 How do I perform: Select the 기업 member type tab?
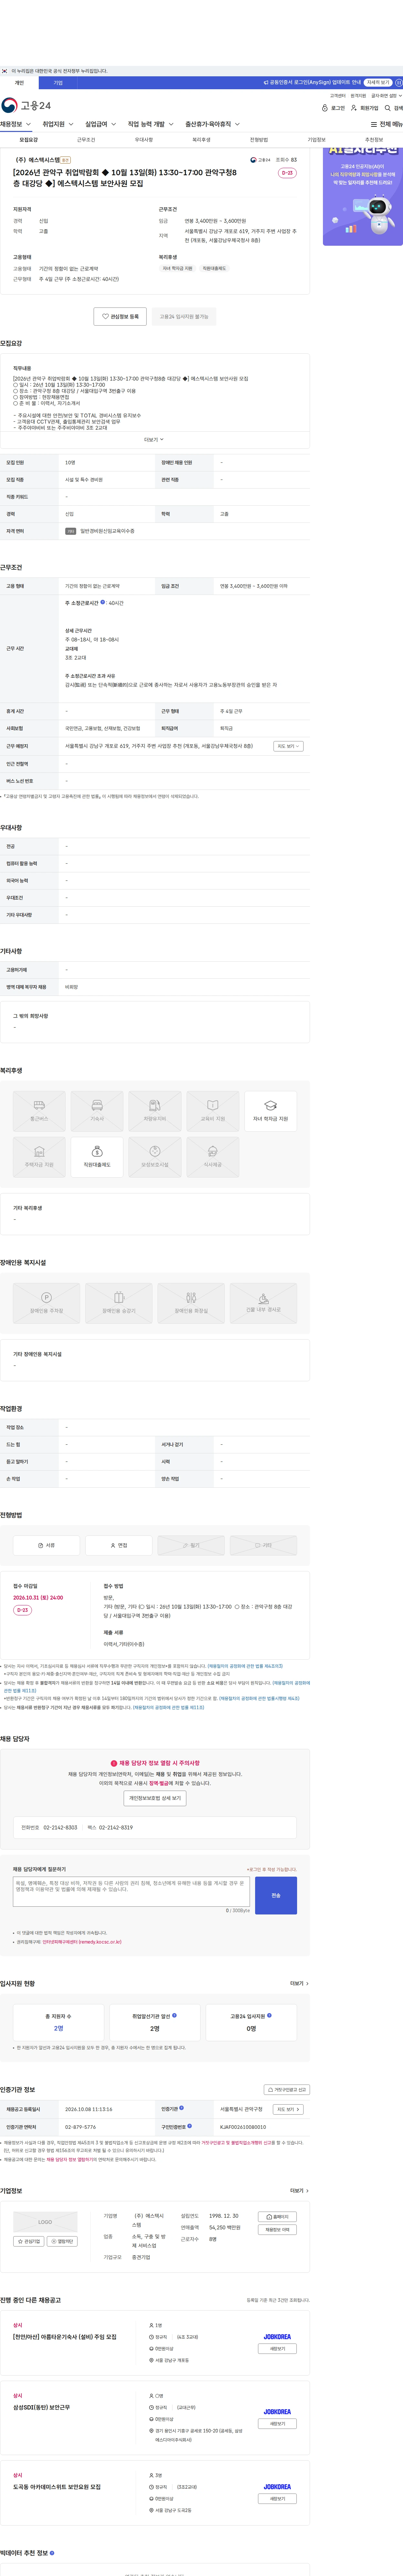(x=58, y=83)
